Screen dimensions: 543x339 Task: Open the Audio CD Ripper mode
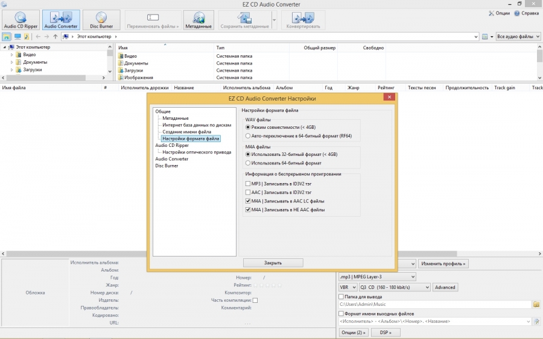click(x=21, y=20)
